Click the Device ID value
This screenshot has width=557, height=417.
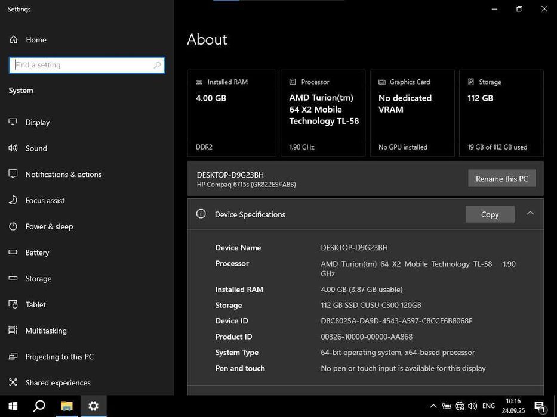coord(396,321)
